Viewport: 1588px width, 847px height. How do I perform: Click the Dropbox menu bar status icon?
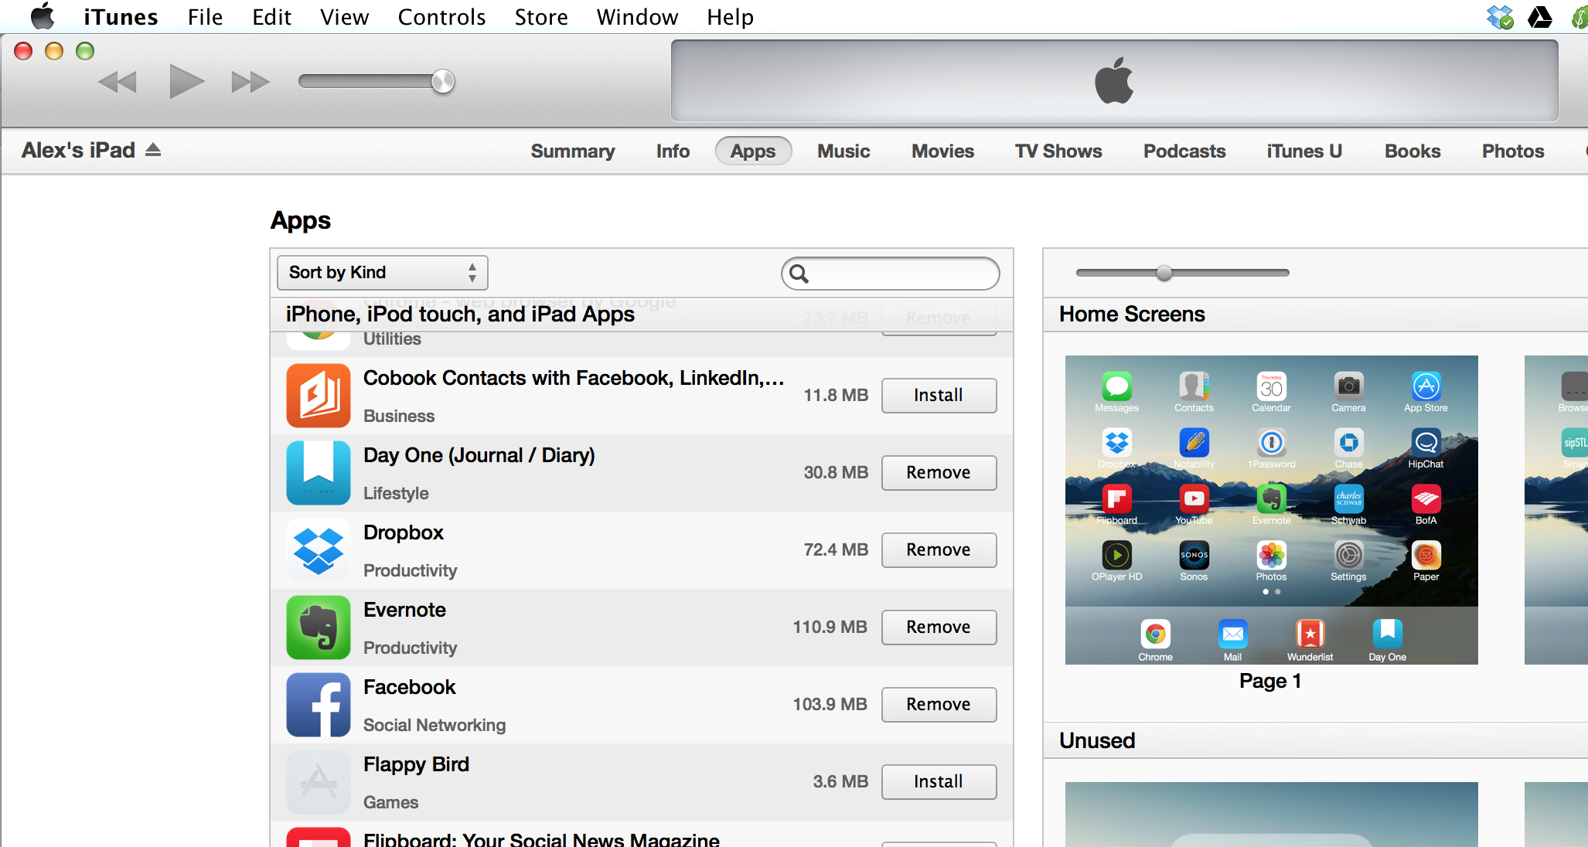pos(1500,17)
